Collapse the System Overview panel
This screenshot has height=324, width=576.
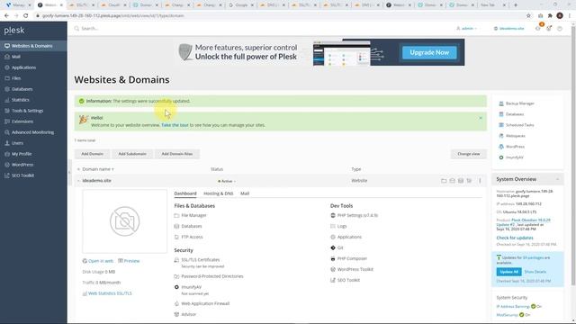click(558, 179)
